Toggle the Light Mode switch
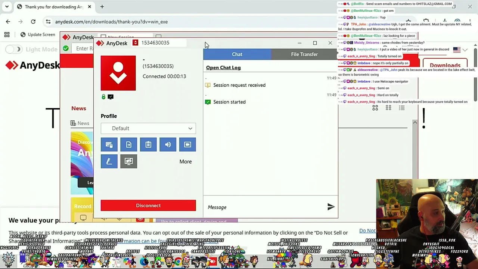This screenshot has height=269, width=478. [x=14, y=49]
